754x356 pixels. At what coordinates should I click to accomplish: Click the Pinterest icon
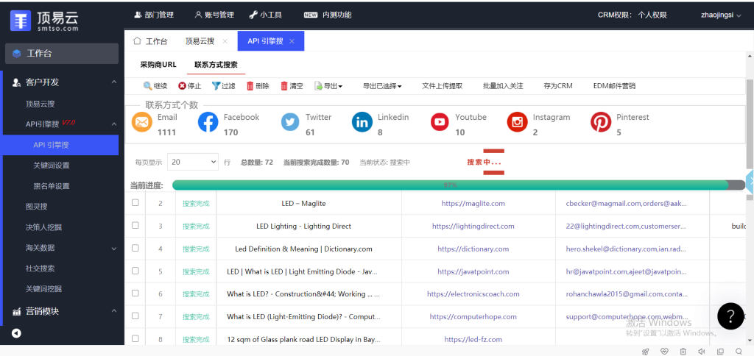coord(601,123)
